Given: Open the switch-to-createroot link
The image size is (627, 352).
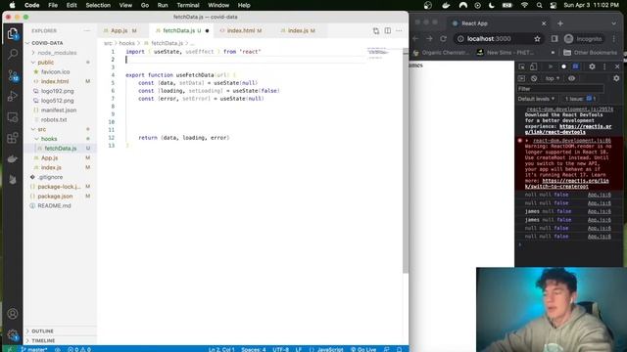Looking at the screenshot, I should pyautogui.click(x=566, y=184).
